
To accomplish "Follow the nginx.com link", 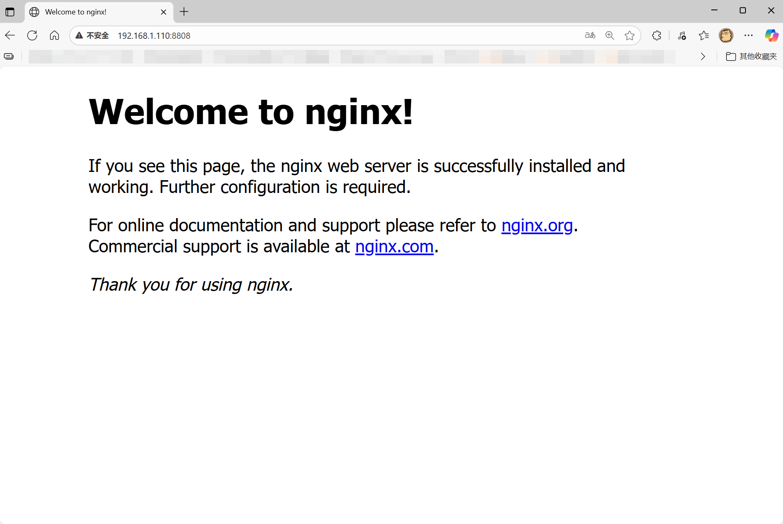I will [x=394, y=247].
